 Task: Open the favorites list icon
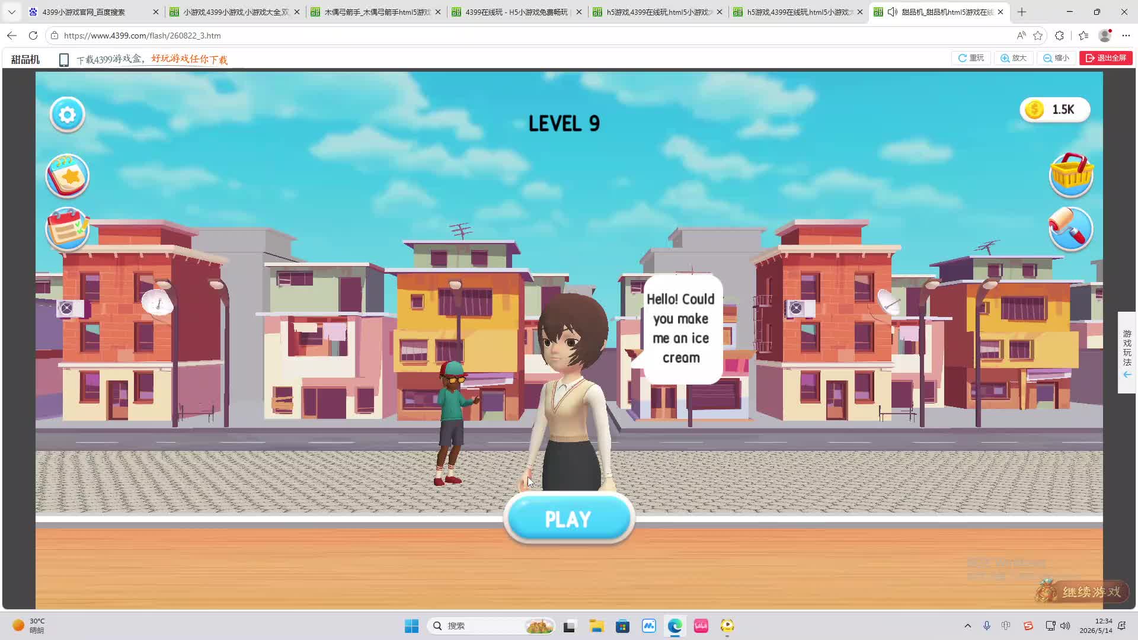pyautogui.click(x=1083, y=36)
